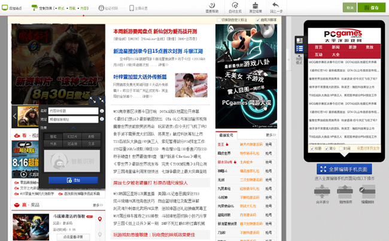The width and height of the screenshot is (389, 241).
Task: Open 新闻 in phone preview nav
Action: click(335, 47)
